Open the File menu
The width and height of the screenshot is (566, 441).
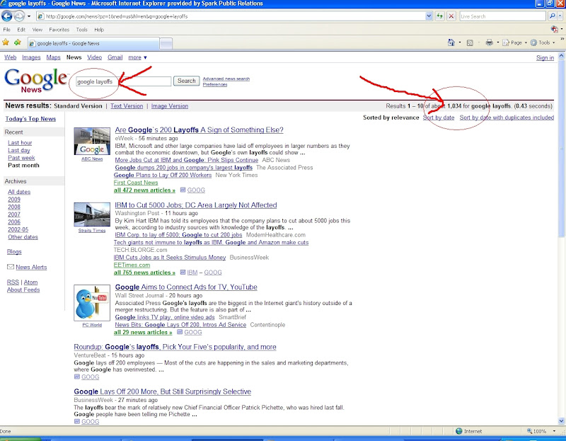6,30
